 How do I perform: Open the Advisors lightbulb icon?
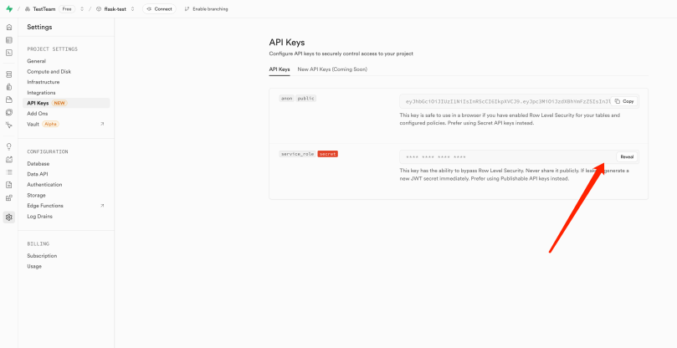pyautogui.click(x=8, y=146)
